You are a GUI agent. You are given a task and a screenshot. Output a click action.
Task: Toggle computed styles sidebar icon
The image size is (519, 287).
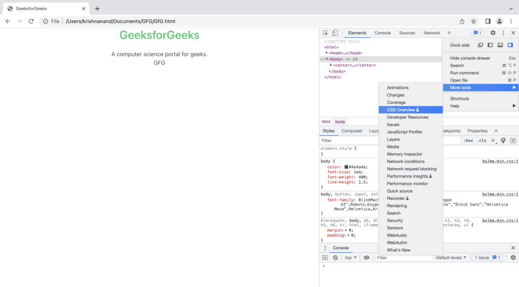coord(513,141)
